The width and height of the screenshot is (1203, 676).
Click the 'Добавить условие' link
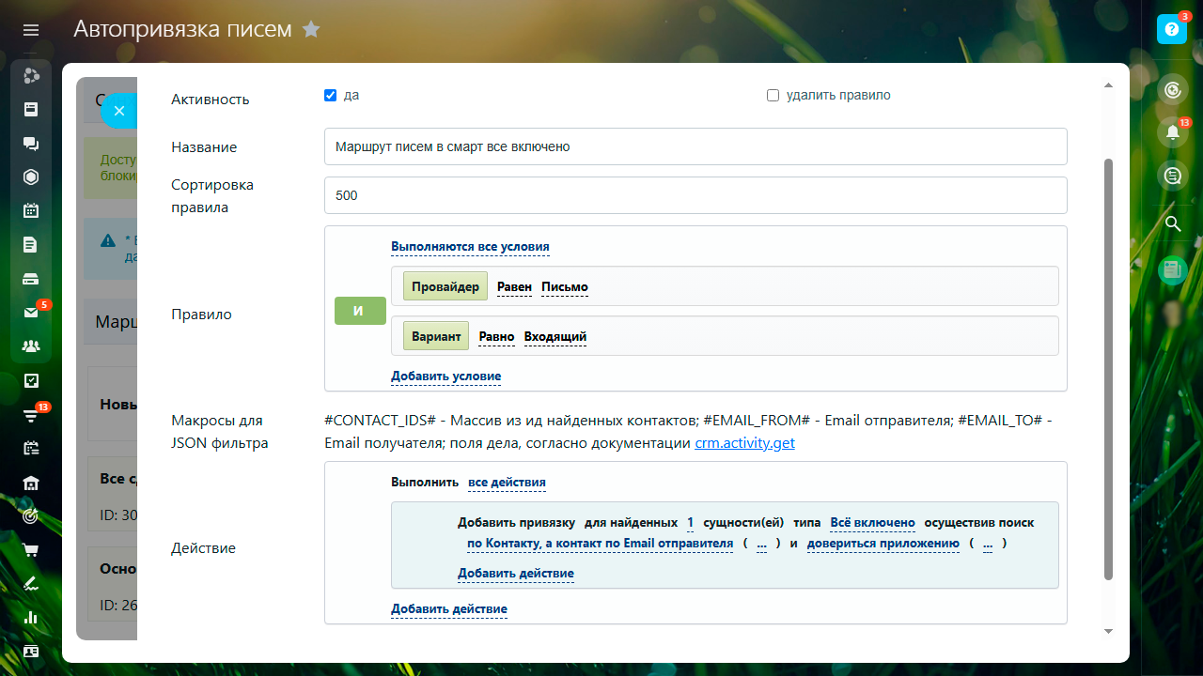(445, 376)
